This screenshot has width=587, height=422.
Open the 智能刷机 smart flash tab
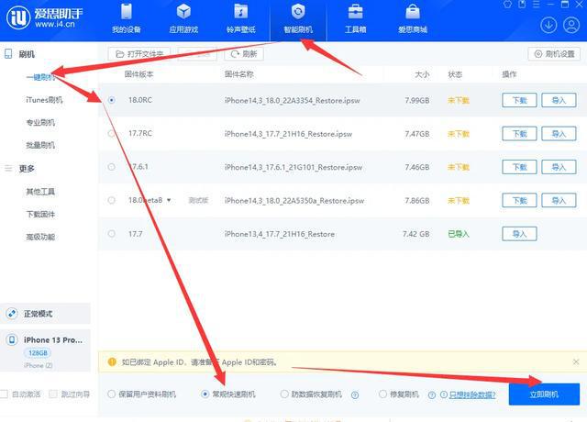(298, 18)
